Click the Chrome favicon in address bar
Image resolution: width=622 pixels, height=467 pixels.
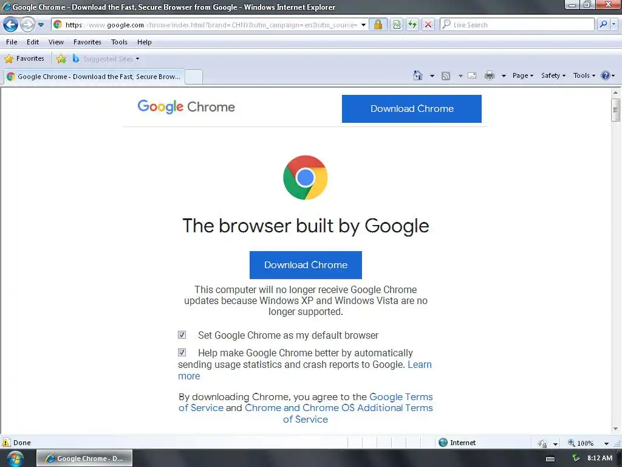click(x=58, y=24)
